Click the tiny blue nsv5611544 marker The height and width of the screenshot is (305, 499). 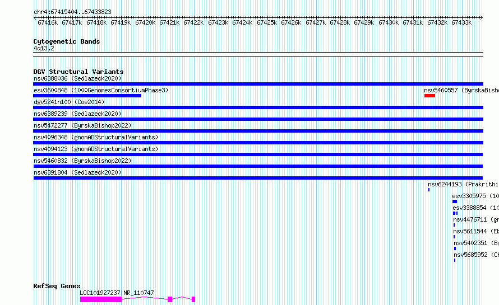coord(454,237)
